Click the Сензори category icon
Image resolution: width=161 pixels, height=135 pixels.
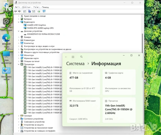click(22, 116)
